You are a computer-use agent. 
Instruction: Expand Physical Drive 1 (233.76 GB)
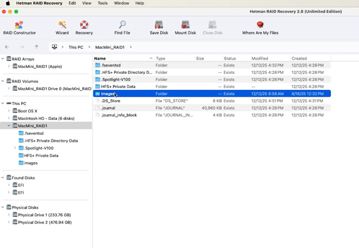(x=9, y=215)
